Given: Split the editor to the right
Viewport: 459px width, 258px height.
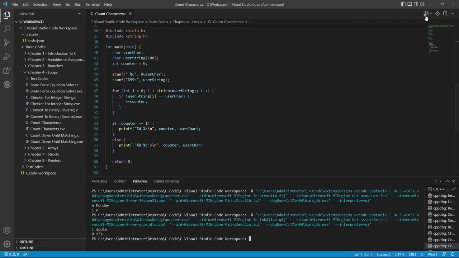Looking at the screenshot, I should click(445, 14).
